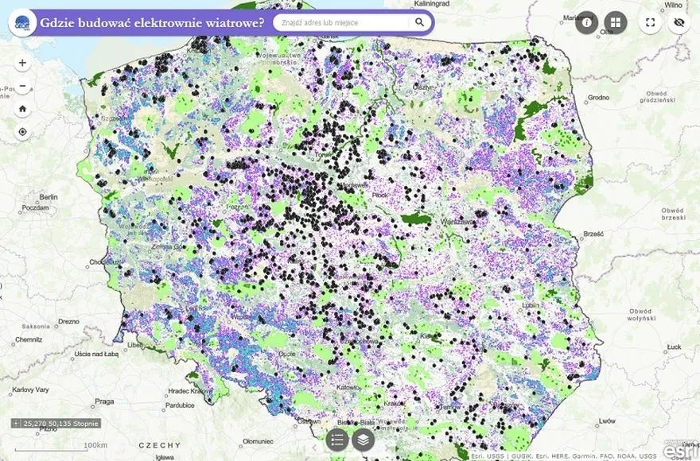Click the 'Pardubice' label on map
The height and width of the screenshot is (461, 700).
(180, 405)
